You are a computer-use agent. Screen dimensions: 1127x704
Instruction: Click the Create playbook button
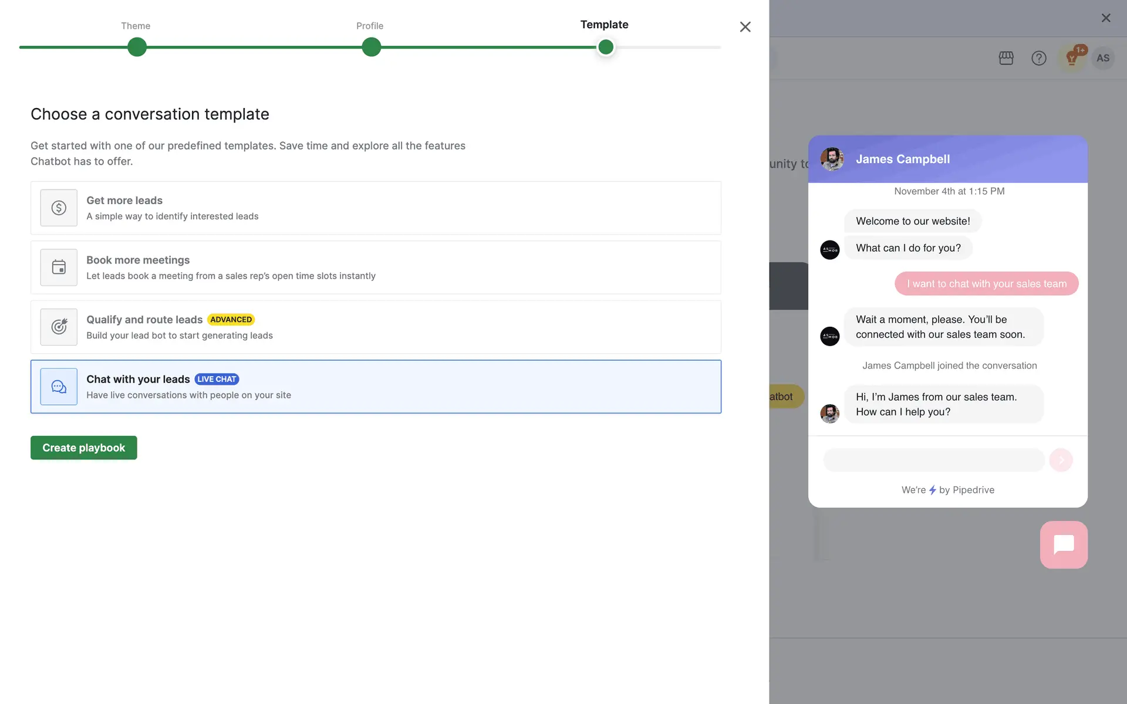(x=83, y=448)
